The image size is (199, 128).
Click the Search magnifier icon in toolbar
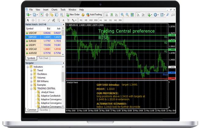click(168, 15)
